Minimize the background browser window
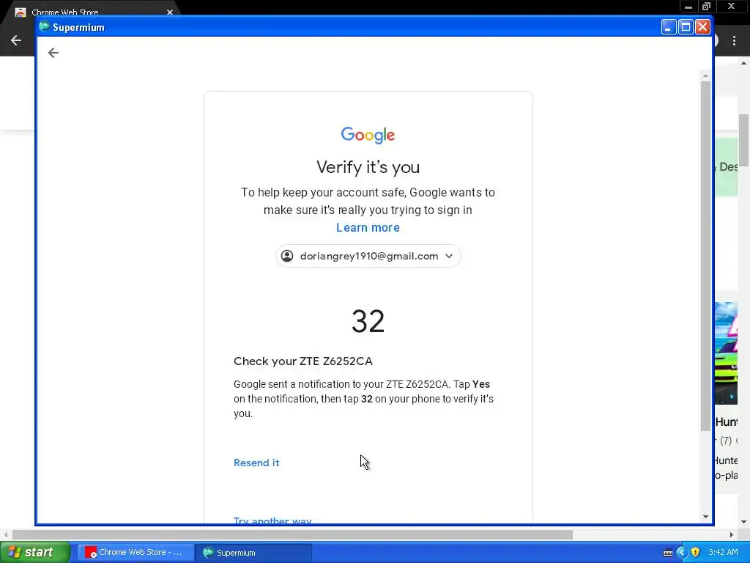The width and height of the screenshot is (750, 563). [x=688, y=7]
